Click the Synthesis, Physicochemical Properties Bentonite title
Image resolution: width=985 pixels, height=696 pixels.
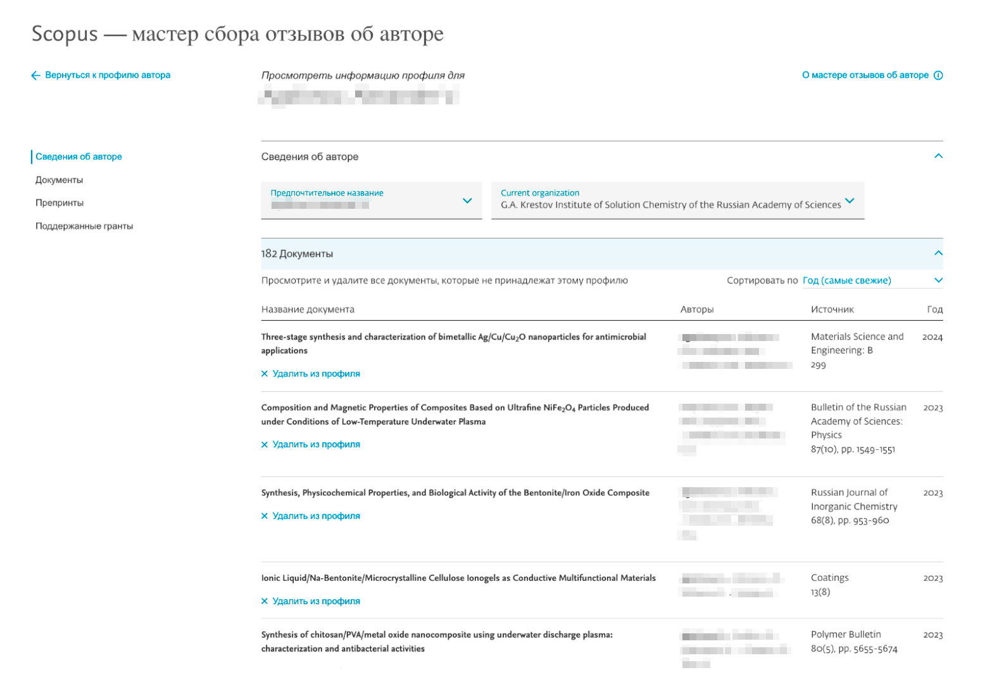(455, 493)
